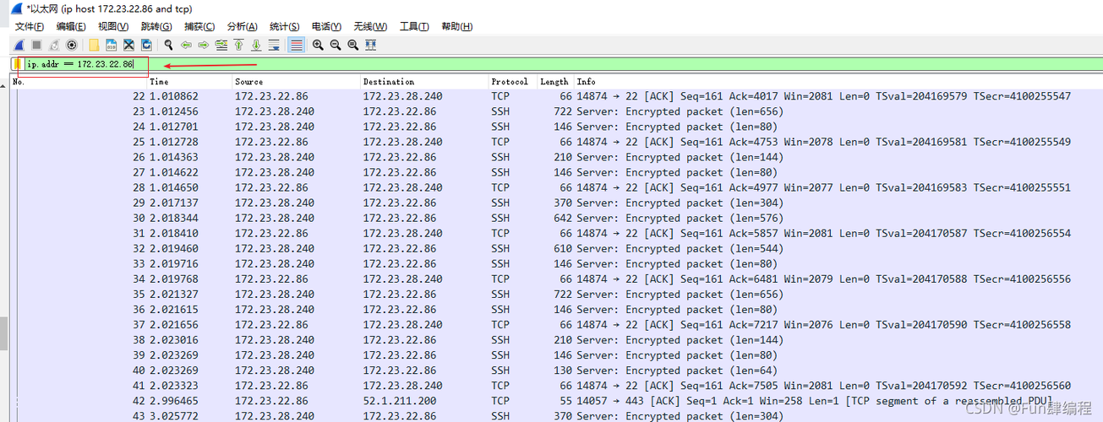
Task: Stop the running packet capture
Action: pos(36,45)
